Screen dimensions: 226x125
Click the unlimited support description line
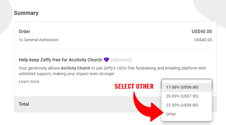coord(67,74)
